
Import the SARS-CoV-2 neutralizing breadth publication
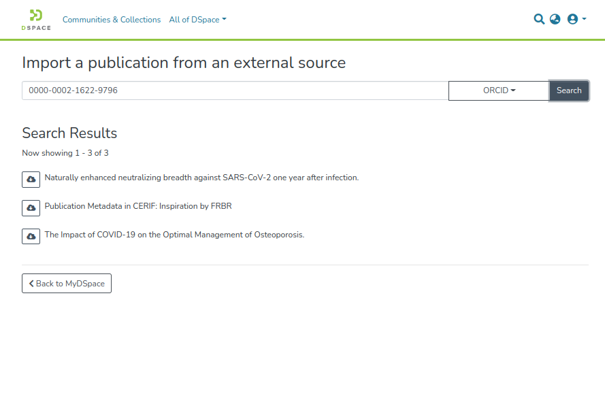(31, 180)
